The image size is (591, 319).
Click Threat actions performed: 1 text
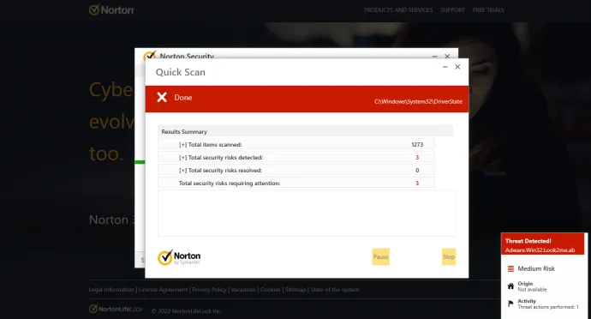coord(548,307)
